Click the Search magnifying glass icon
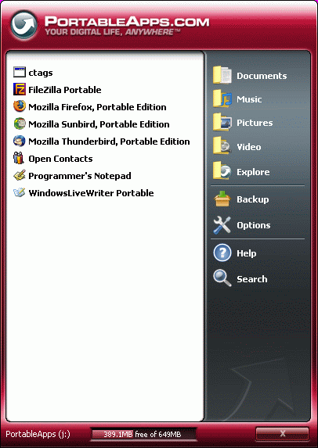 click(222, 278)
